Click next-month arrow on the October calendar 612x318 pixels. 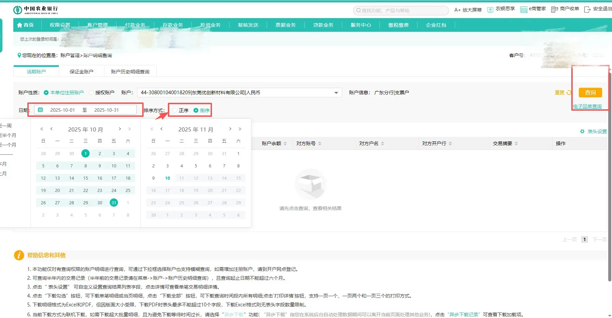tap(120, 129)
